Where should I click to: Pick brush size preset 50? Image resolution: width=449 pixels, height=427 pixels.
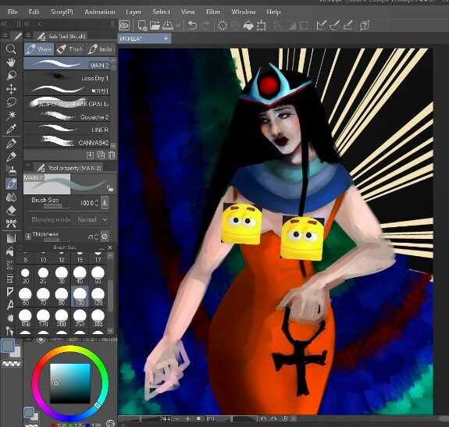(x=98, y=275)
